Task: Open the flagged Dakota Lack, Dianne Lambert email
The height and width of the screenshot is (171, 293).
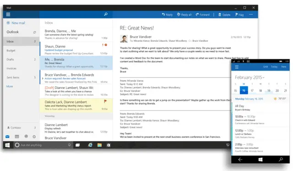Action: (76, 105)
